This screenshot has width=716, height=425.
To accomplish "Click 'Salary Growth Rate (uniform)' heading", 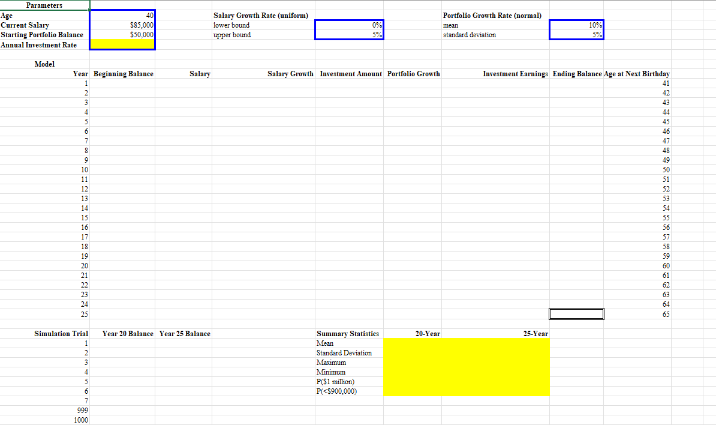I will (x=261, y=16).
